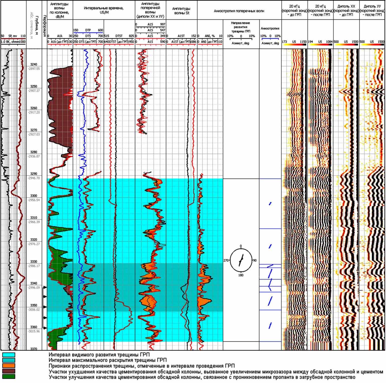Click the 'Амплитуды волны St' track header
Image resolution: width=386 pixels, height=383 pixels.
pos(181,11)
